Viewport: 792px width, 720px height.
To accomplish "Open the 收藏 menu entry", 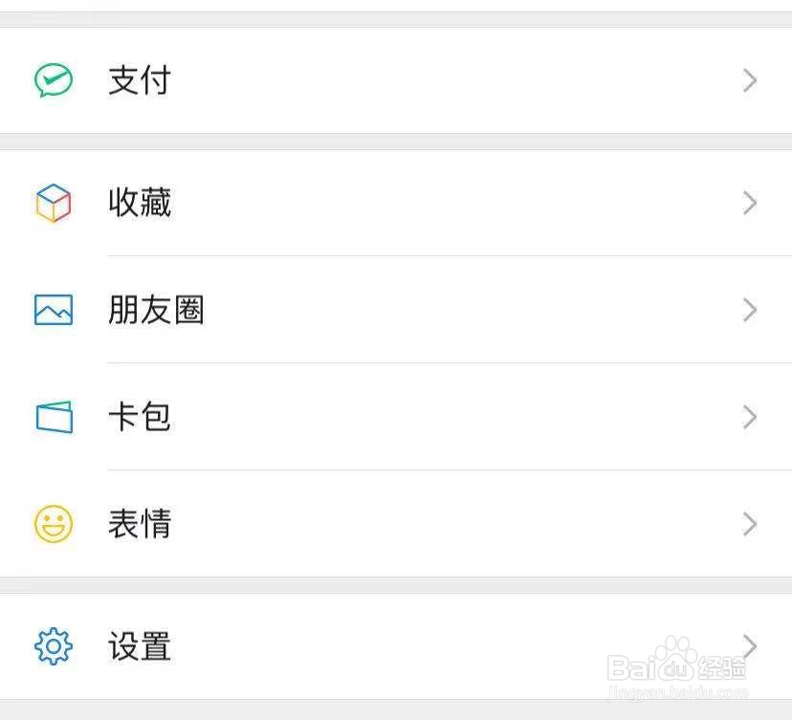I will [x=396, y=203].
